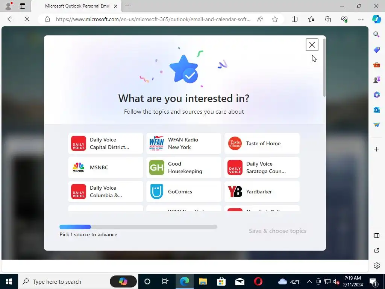
Task: Open the clock showing 7:19 AM
Action: (353, 281)
